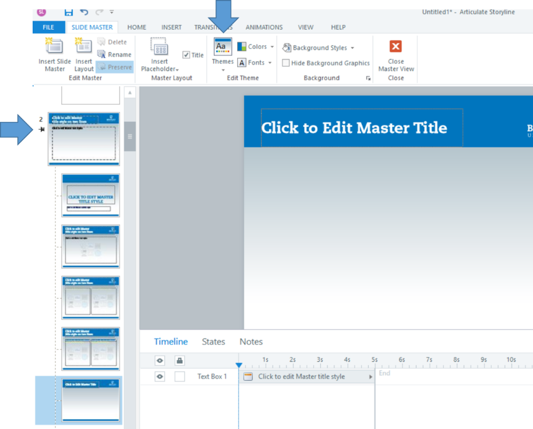Expand the Colors dropdown
Screen dimensions: 533x429
(255, 47)
